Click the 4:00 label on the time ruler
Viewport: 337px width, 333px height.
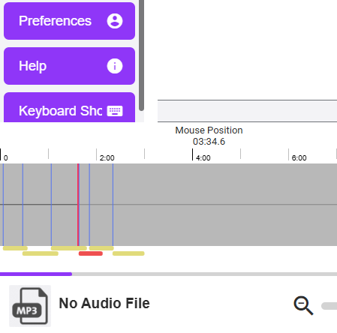point(203,158)
